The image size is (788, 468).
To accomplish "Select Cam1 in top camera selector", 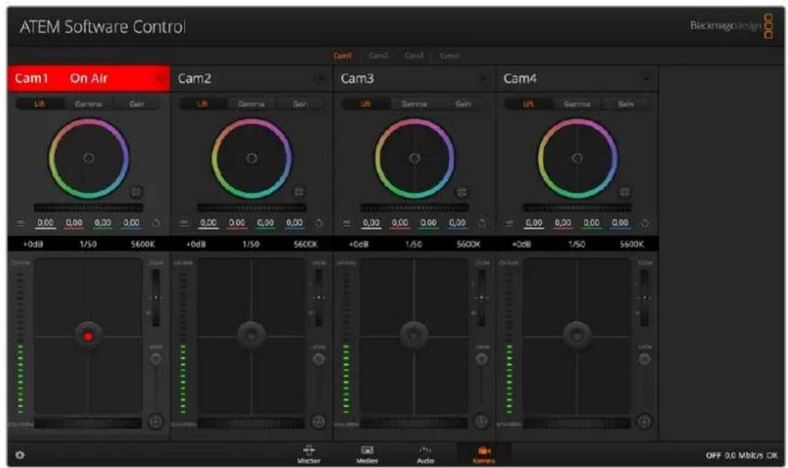I will pyautogui.click(x=342, y=55).
